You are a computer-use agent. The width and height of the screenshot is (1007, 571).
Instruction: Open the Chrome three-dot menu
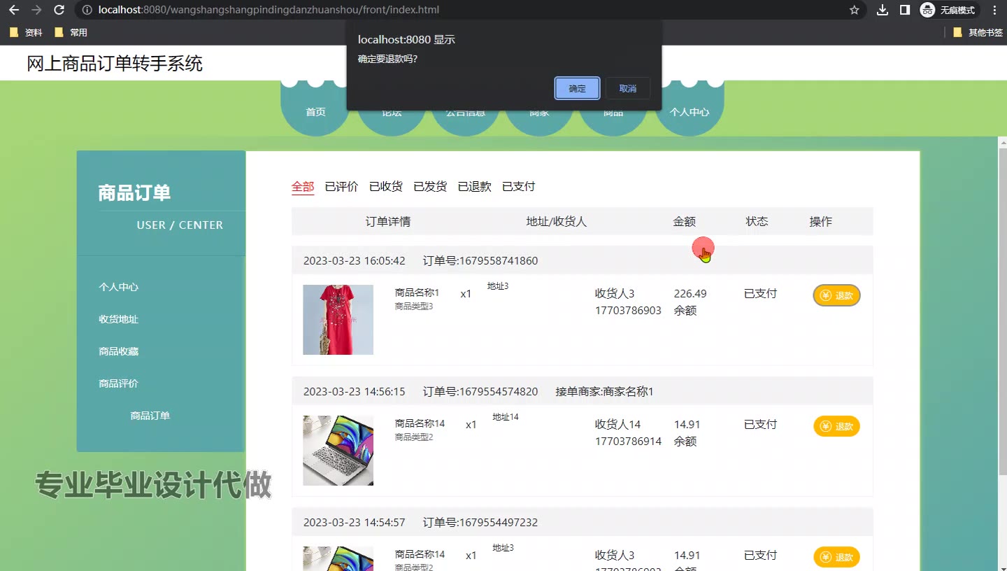click(994, 10)
